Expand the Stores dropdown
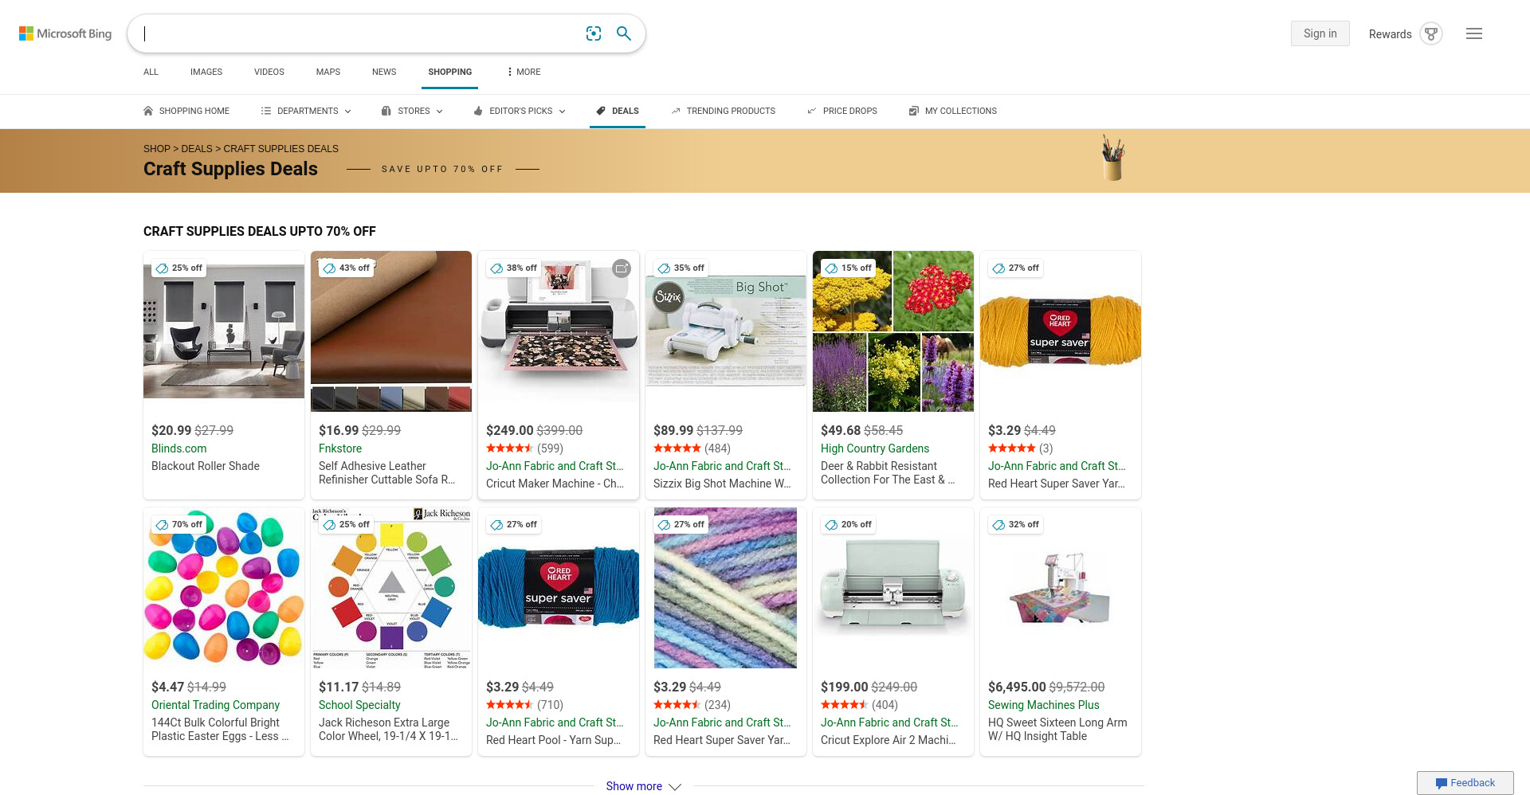This screenshot has height=795, width=1530. click(x=412, y=111)
